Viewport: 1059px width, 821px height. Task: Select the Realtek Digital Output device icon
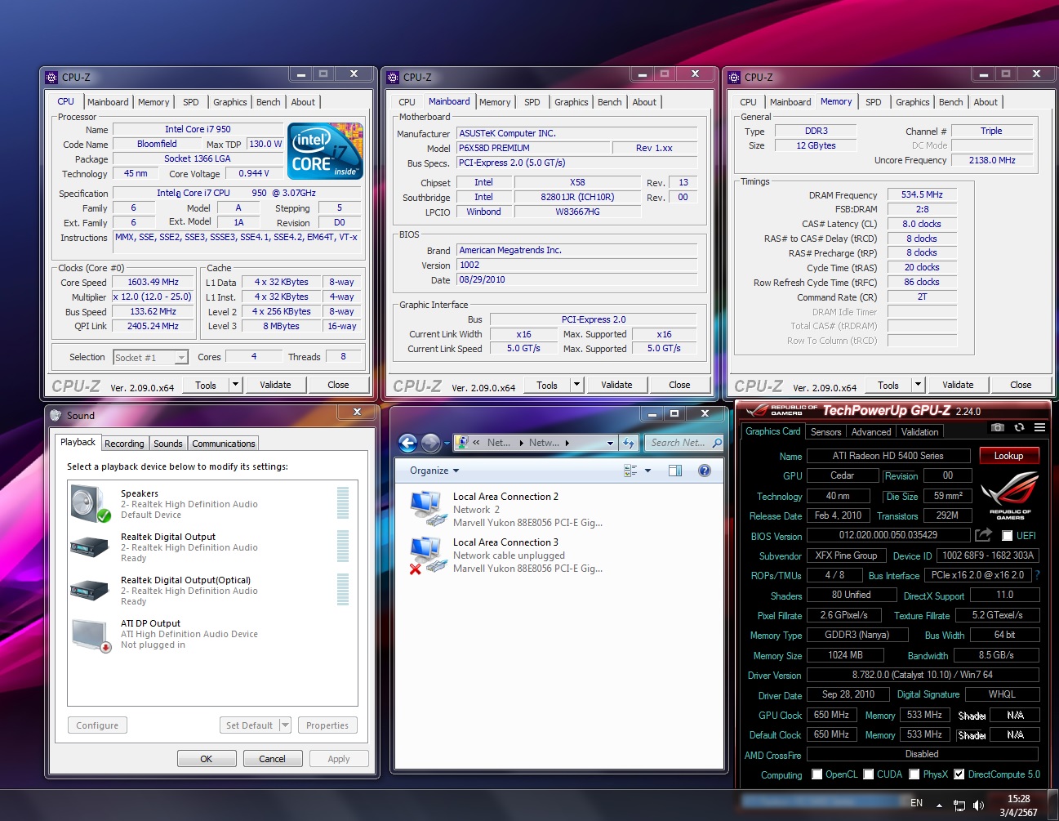(90, 547)
